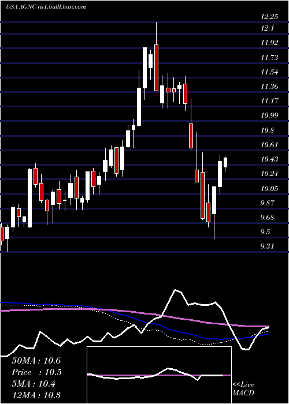
Task: Click the 10.43 price axis label
Action: (x=269, y=159)
